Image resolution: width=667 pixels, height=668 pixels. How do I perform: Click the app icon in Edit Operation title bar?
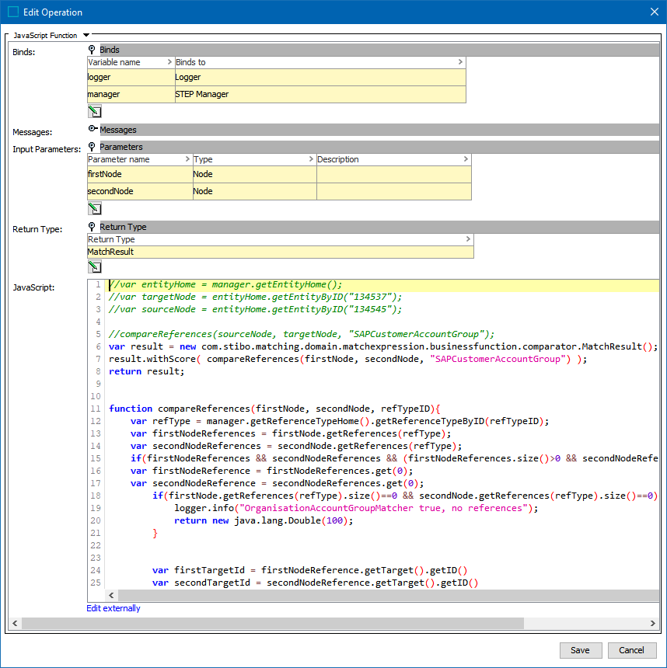point(13,12)
